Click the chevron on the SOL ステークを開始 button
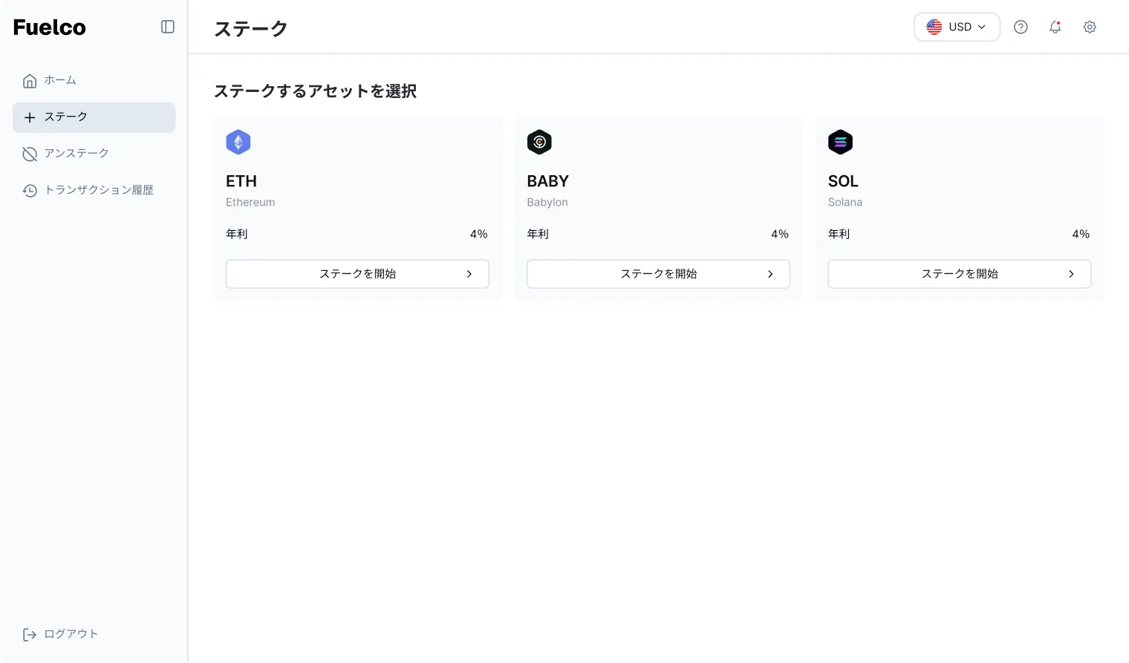 click(x=1070, y=274)
